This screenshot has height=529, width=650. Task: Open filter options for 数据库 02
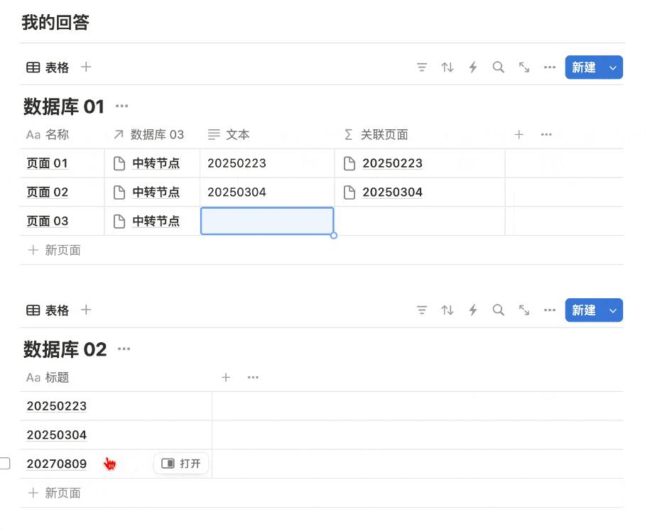pos(421,310)
